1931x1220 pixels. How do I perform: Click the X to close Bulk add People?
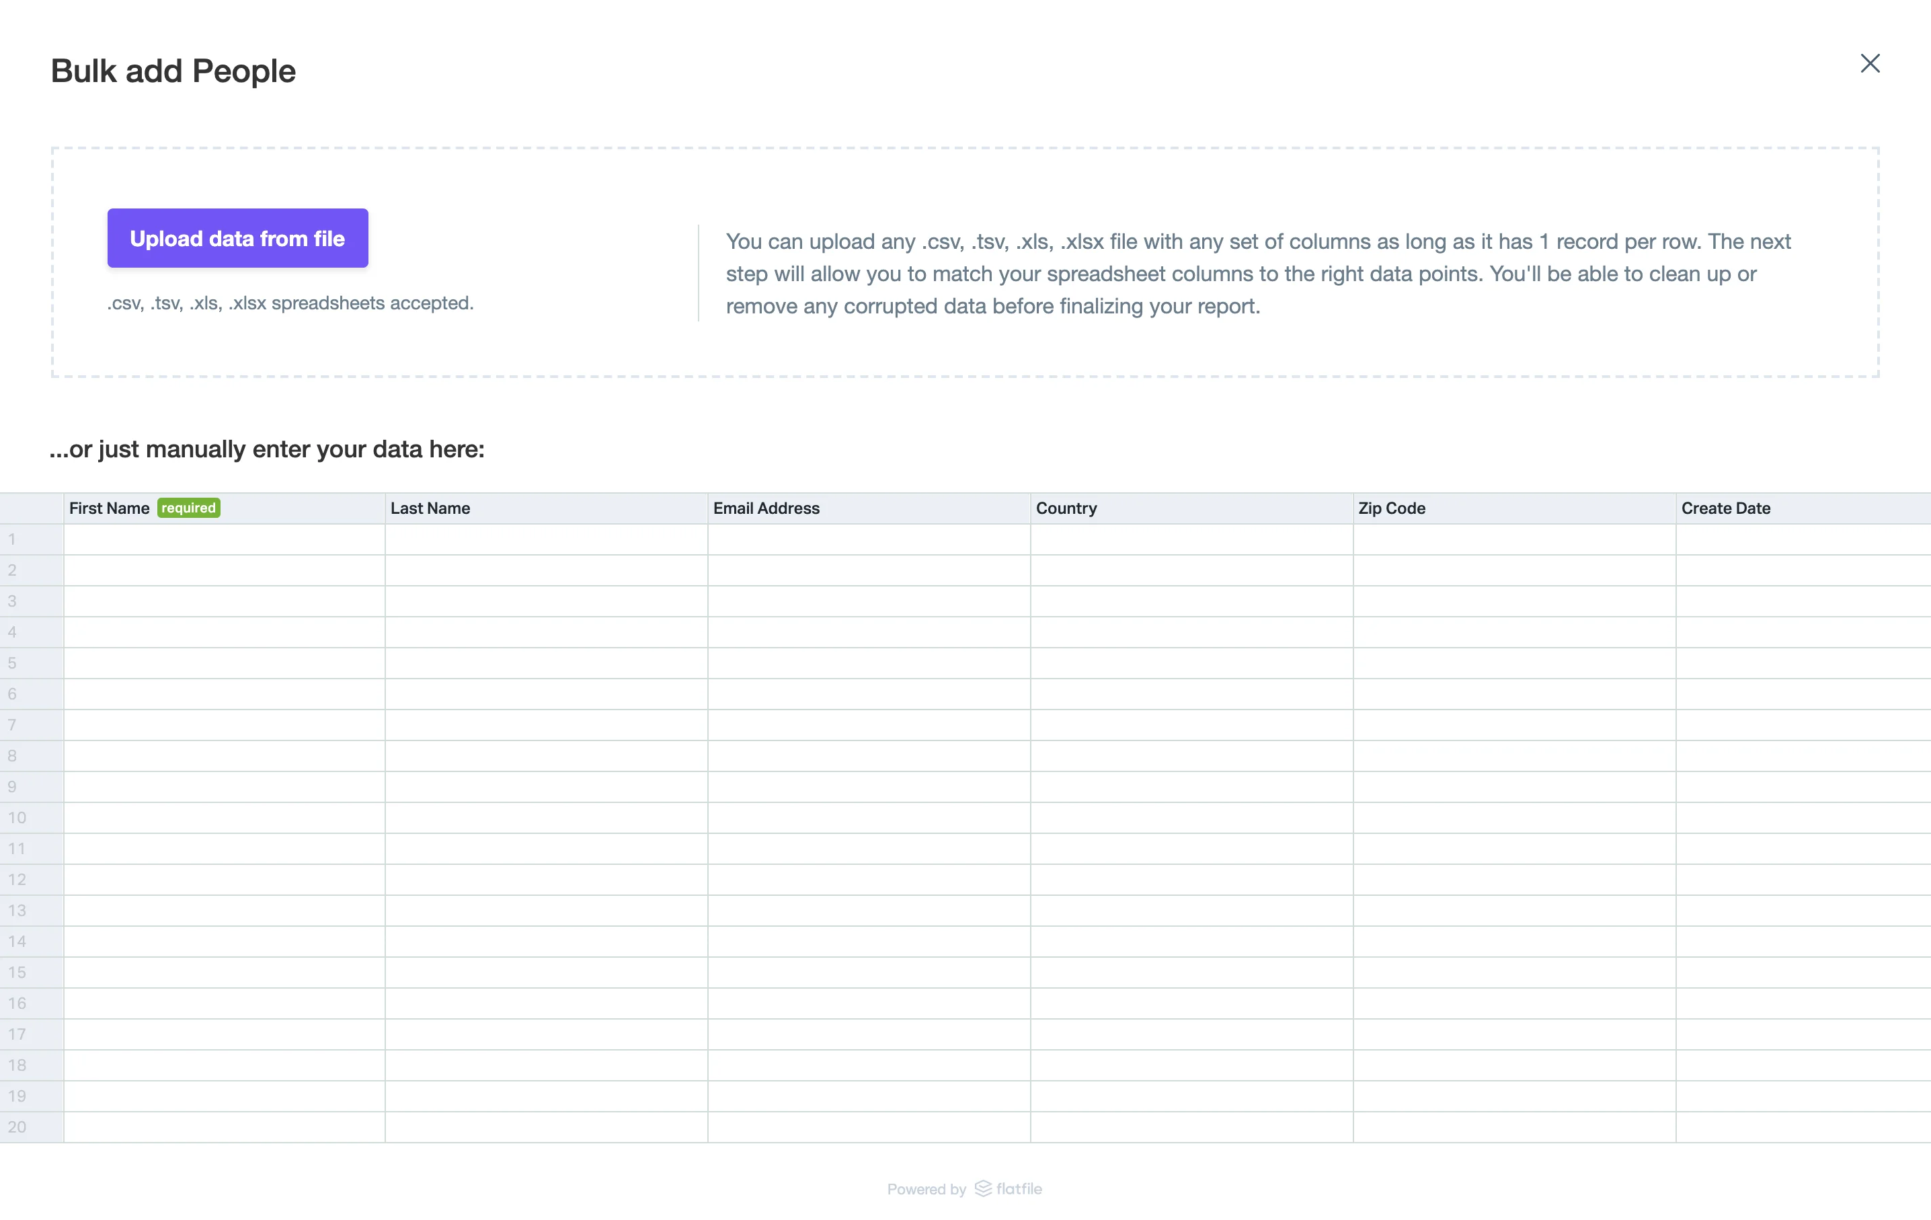click(x=1870, y=63)
